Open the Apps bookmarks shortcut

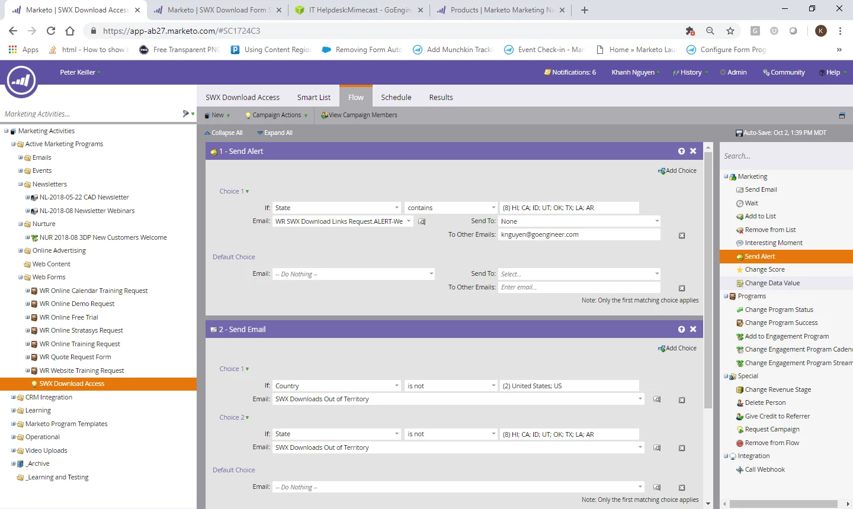click(24, 50)
